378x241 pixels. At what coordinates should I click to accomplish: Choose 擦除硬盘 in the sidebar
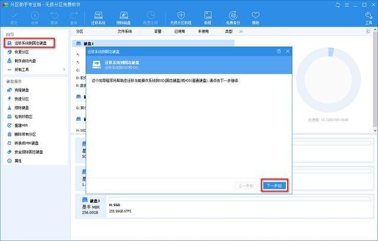point(18,108)
